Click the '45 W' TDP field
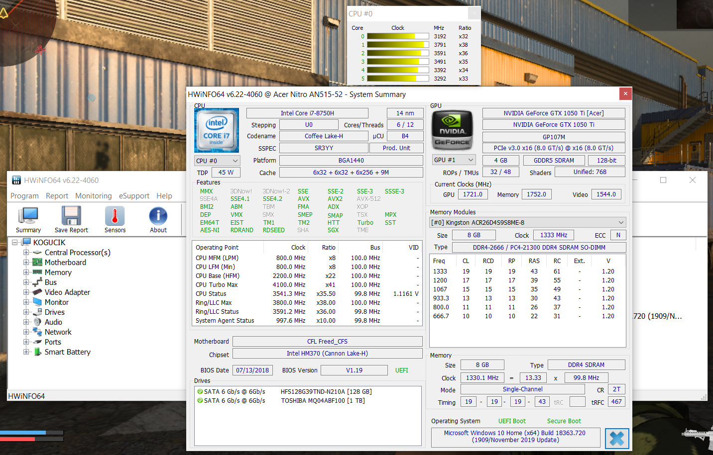The image size is (713, 455). click(226, 172)
